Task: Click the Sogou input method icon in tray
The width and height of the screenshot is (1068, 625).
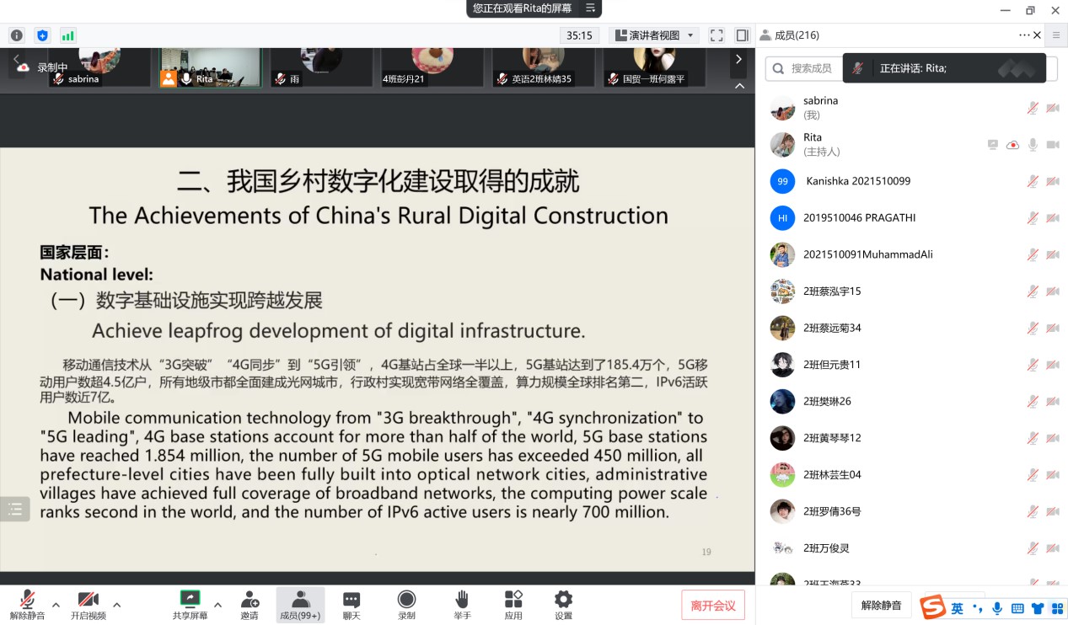Action: [x=933, y=607]
